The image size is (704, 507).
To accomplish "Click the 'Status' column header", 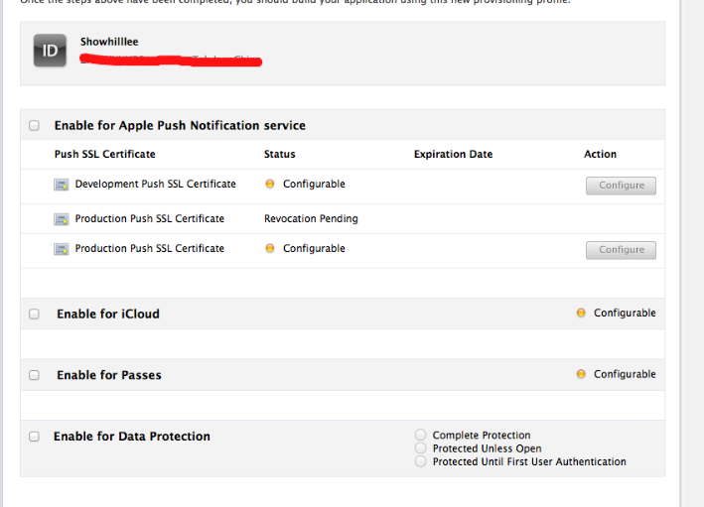I will point(279,154).
